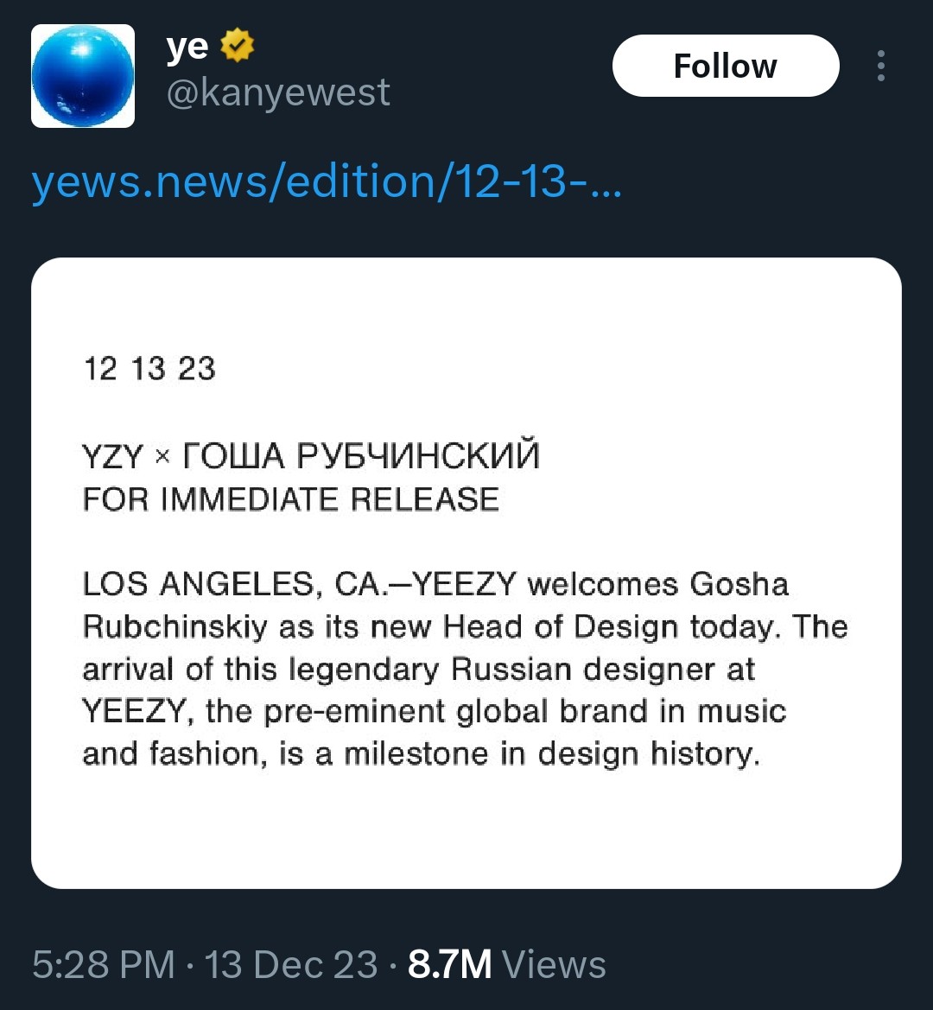Screen dimensions: 933x1010
Task: Open the yews.news/edition link
Action: pyautogui.click(x=327, y=181)
